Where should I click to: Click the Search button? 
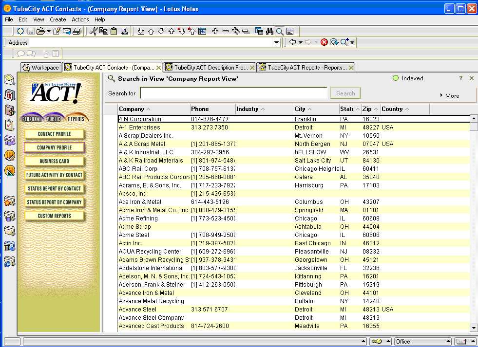(x=345, y=93)
